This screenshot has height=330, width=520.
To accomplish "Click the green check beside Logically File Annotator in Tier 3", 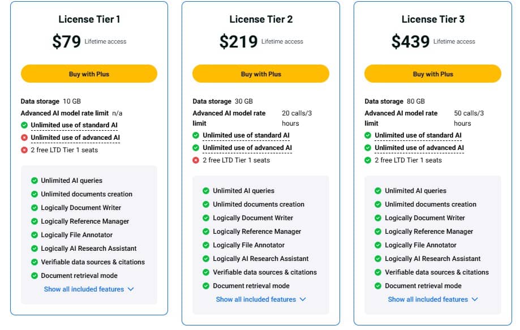I will [377, 245].
